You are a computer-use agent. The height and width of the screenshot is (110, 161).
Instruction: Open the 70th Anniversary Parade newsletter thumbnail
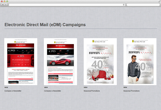pyautogui.click(x=21, y=62)
